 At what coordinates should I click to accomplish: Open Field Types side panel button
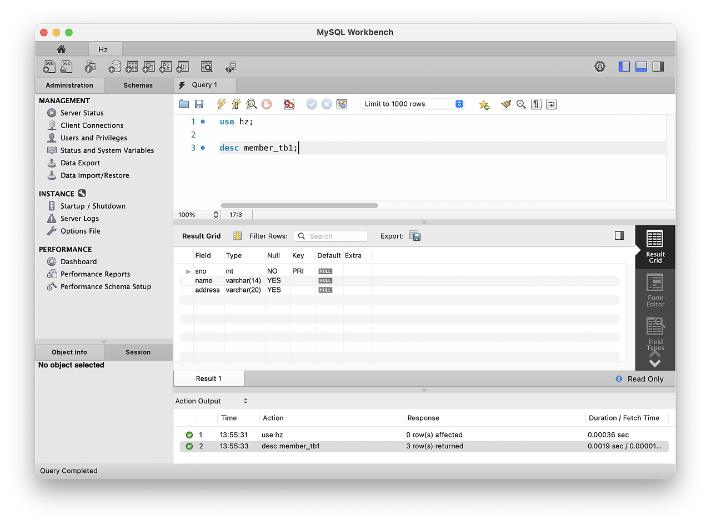tap(655, 334)
